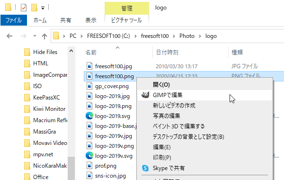Open the ピクチャ ツール tab
Viewport: 284px width, 180px height.
coord(126,20)
